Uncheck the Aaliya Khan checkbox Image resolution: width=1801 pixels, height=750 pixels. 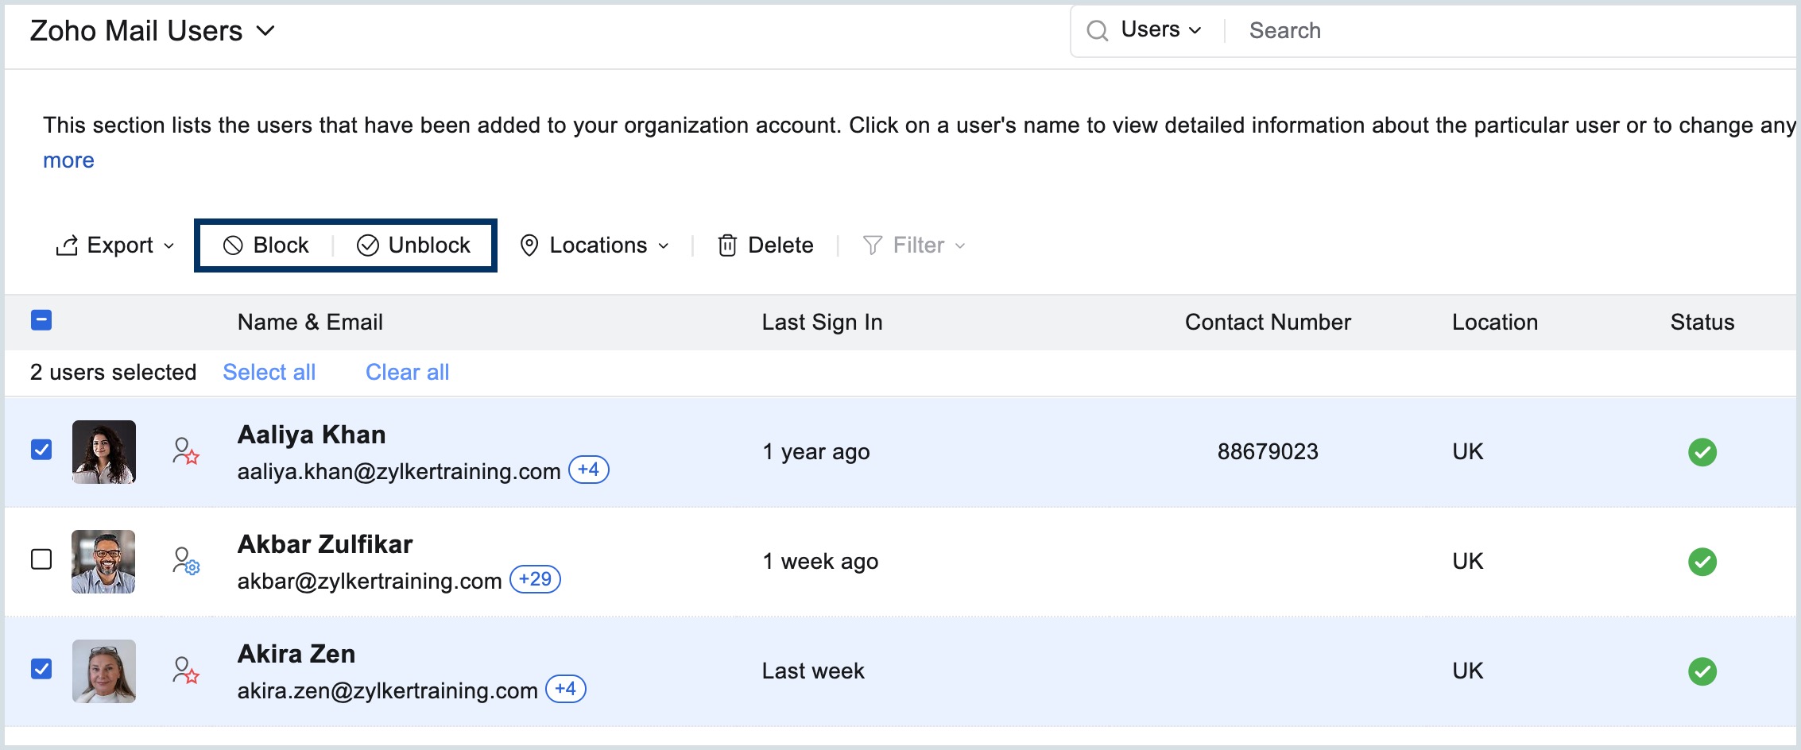[41, 450]
